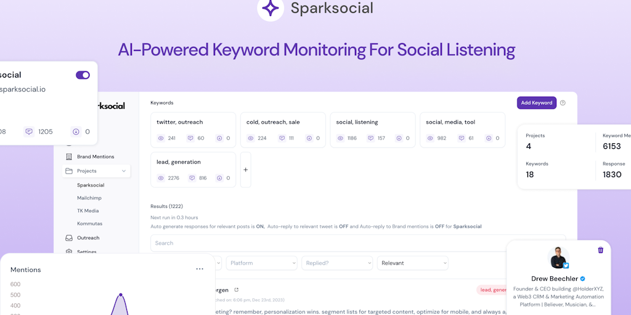
Task: Click the Sparksocial star logo icon
Action: [271, 8]
